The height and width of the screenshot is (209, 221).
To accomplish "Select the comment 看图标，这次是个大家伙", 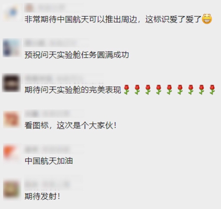I will click(x=70, y=125).
